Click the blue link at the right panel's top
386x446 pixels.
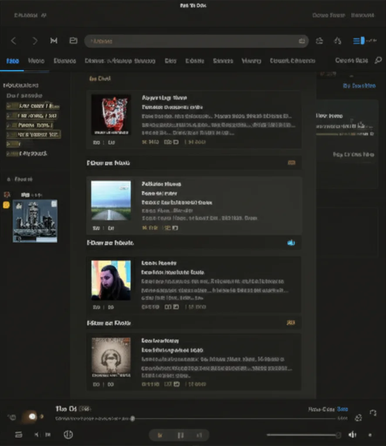coord(359,86)
